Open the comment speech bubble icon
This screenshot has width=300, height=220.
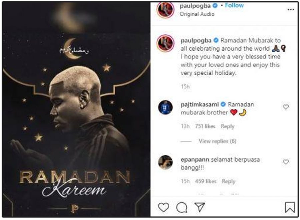pyautogui.click(x=182, y=207)
